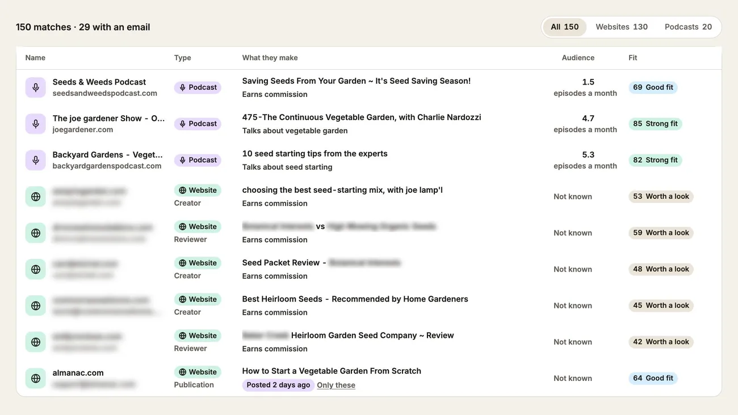The image size is (738, 415).
Task: Filter to the Websites 130 tab
Action: click(x=622, y=27)
